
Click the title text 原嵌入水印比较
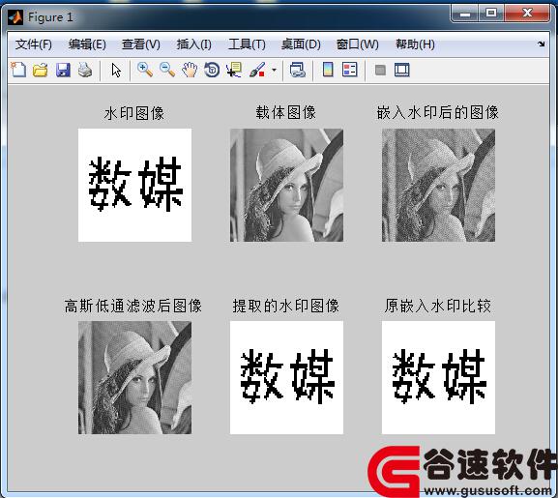tap(438, 306)
